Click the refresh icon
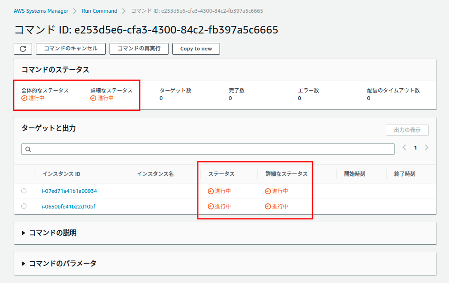The width and height of the screenshot is (449, 283). click(23, 49)
